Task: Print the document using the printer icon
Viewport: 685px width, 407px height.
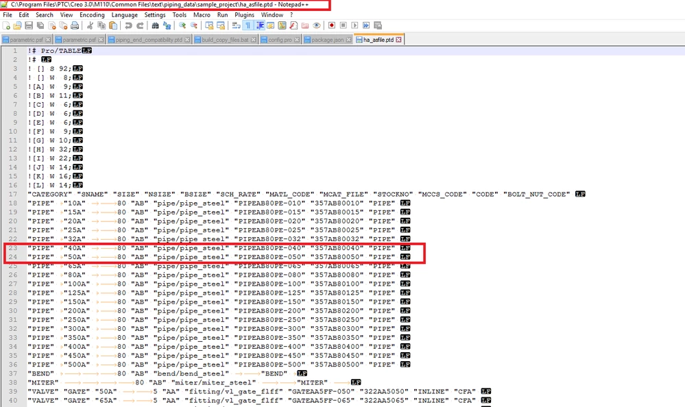Action: pyautogui.click(x=75, y=25)
